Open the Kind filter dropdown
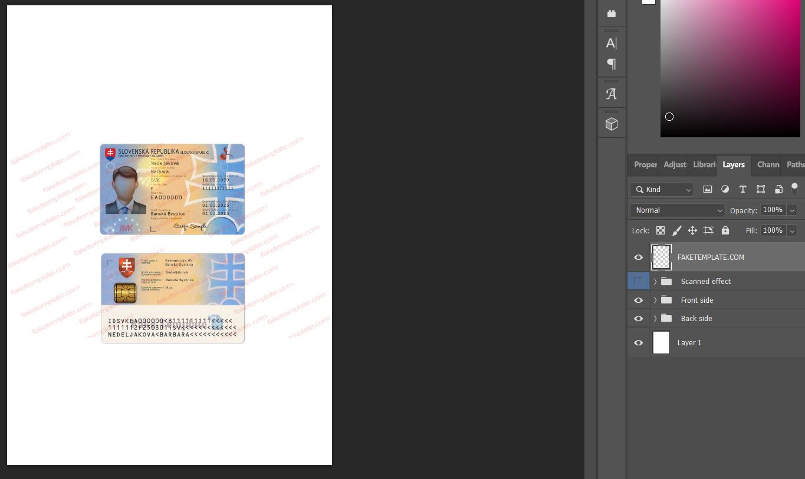This screenshot has width=805, height=479. tap(662, 190)
